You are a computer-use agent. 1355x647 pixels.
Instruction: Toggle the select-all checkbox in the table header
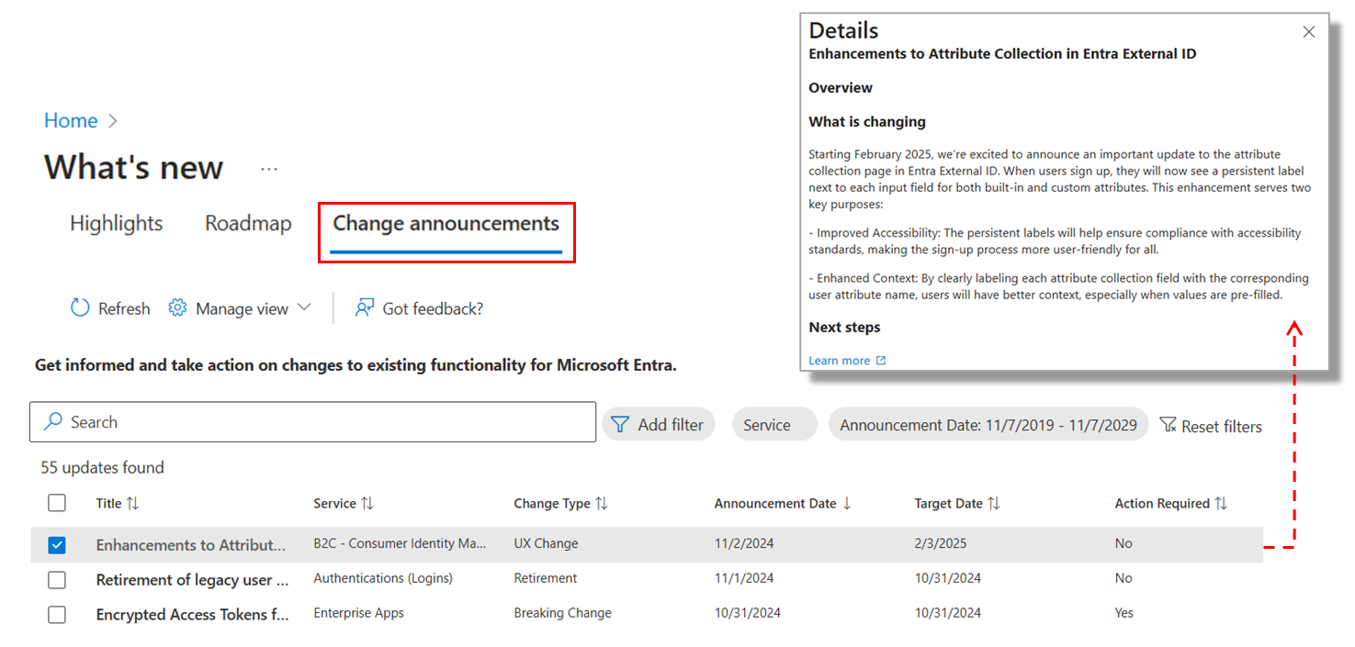coord(57,503)
